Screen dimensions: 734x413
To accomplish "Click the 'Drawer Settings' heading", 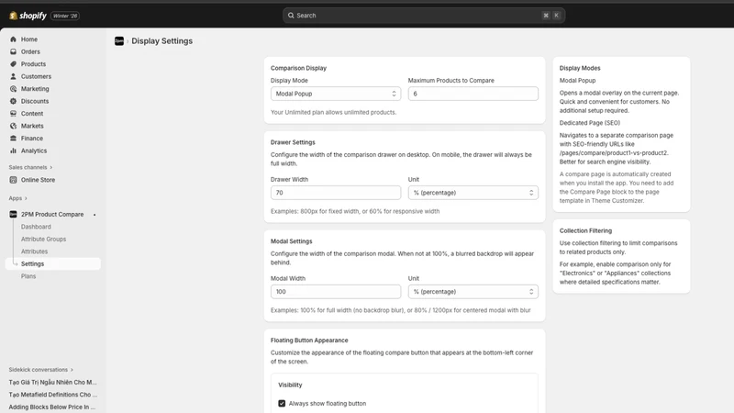I will [293, 142].
